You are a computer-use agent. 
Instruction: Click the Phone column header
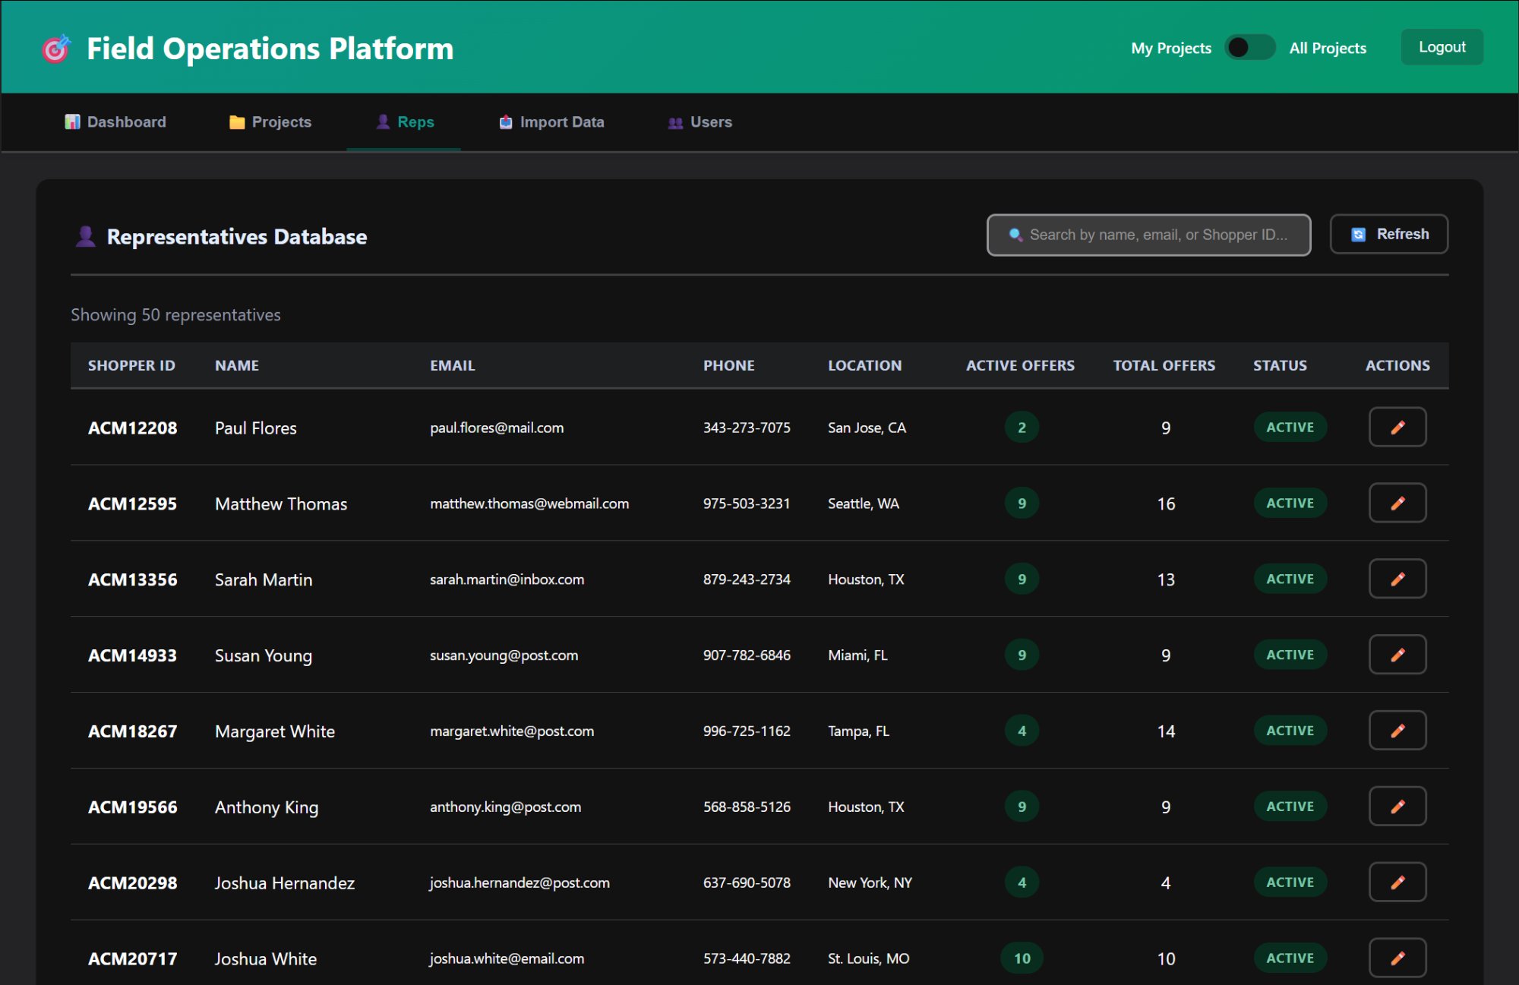[729, 365]
